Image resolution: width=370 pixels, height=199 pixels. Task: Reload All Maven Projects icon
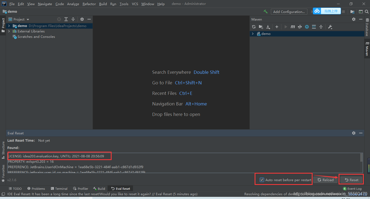pyautogui.click(x=254, y=27)
